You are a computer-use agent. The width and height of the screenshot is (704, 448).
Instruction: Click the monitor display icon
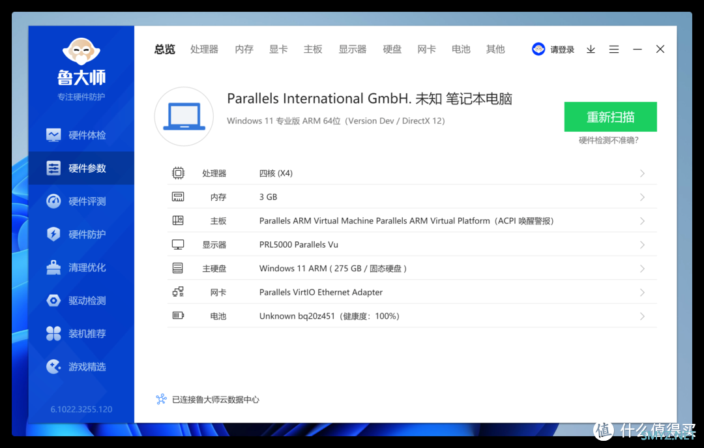178,245
